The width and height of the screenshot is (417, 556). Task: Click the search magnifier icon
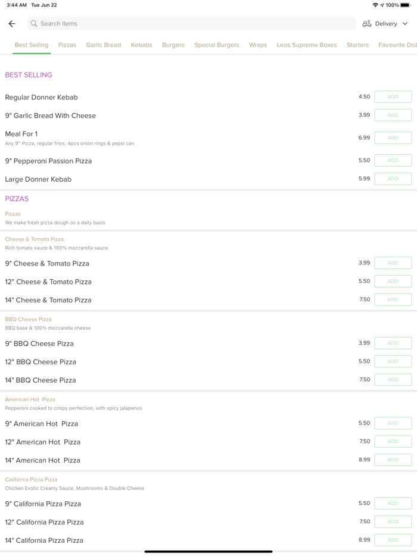tap(34, 24)
